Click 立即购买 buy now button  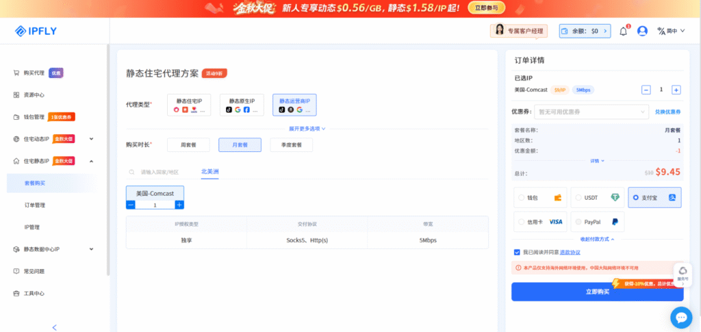tap(597, 292)
